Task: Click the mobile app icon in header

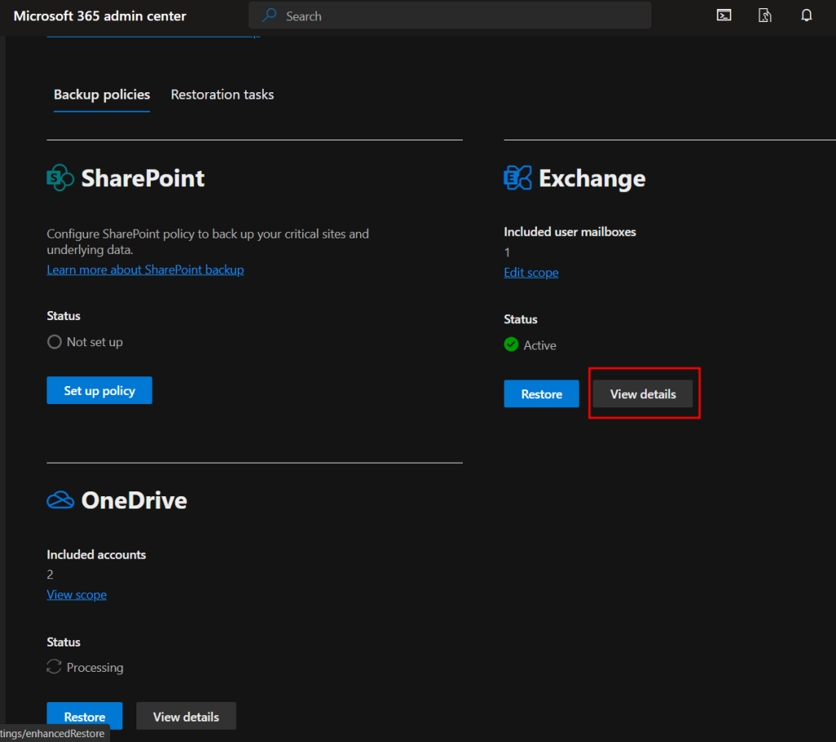Action: tap(765, 16)
